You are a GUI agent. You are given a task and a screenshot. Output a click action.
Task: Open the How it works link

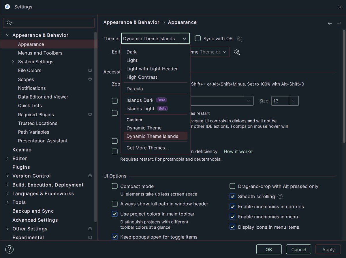pos(238,151)
